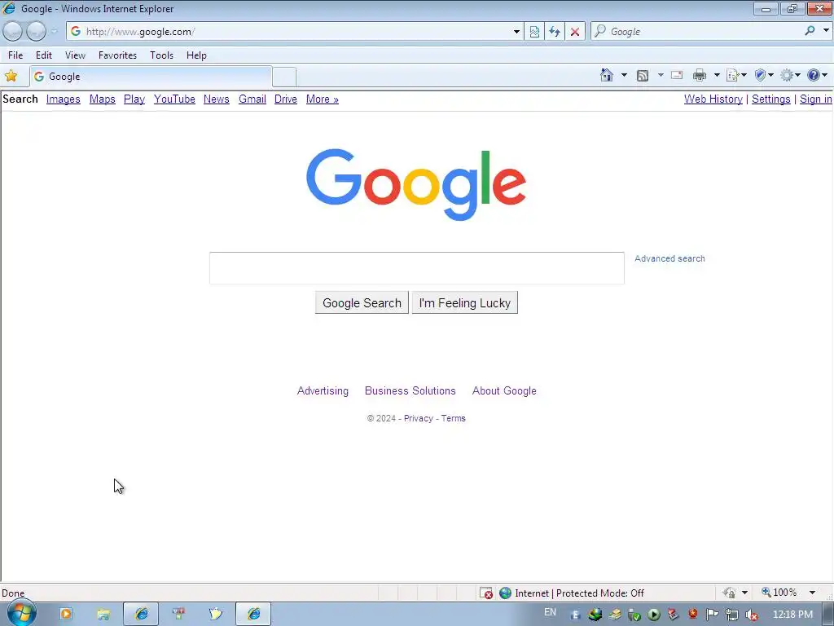Open the search provider options dropdown arrow
Image resolution: width=834 pixels, height=626 pixels.
click(826, 31)
